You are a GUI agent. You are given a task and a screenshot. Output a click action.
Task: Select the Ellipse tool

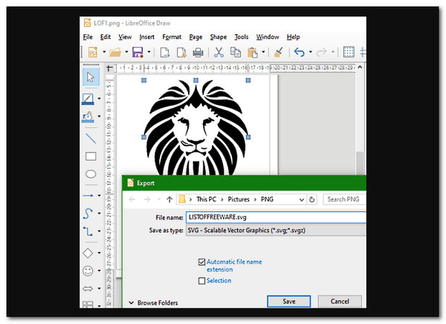tap(91, 174)
